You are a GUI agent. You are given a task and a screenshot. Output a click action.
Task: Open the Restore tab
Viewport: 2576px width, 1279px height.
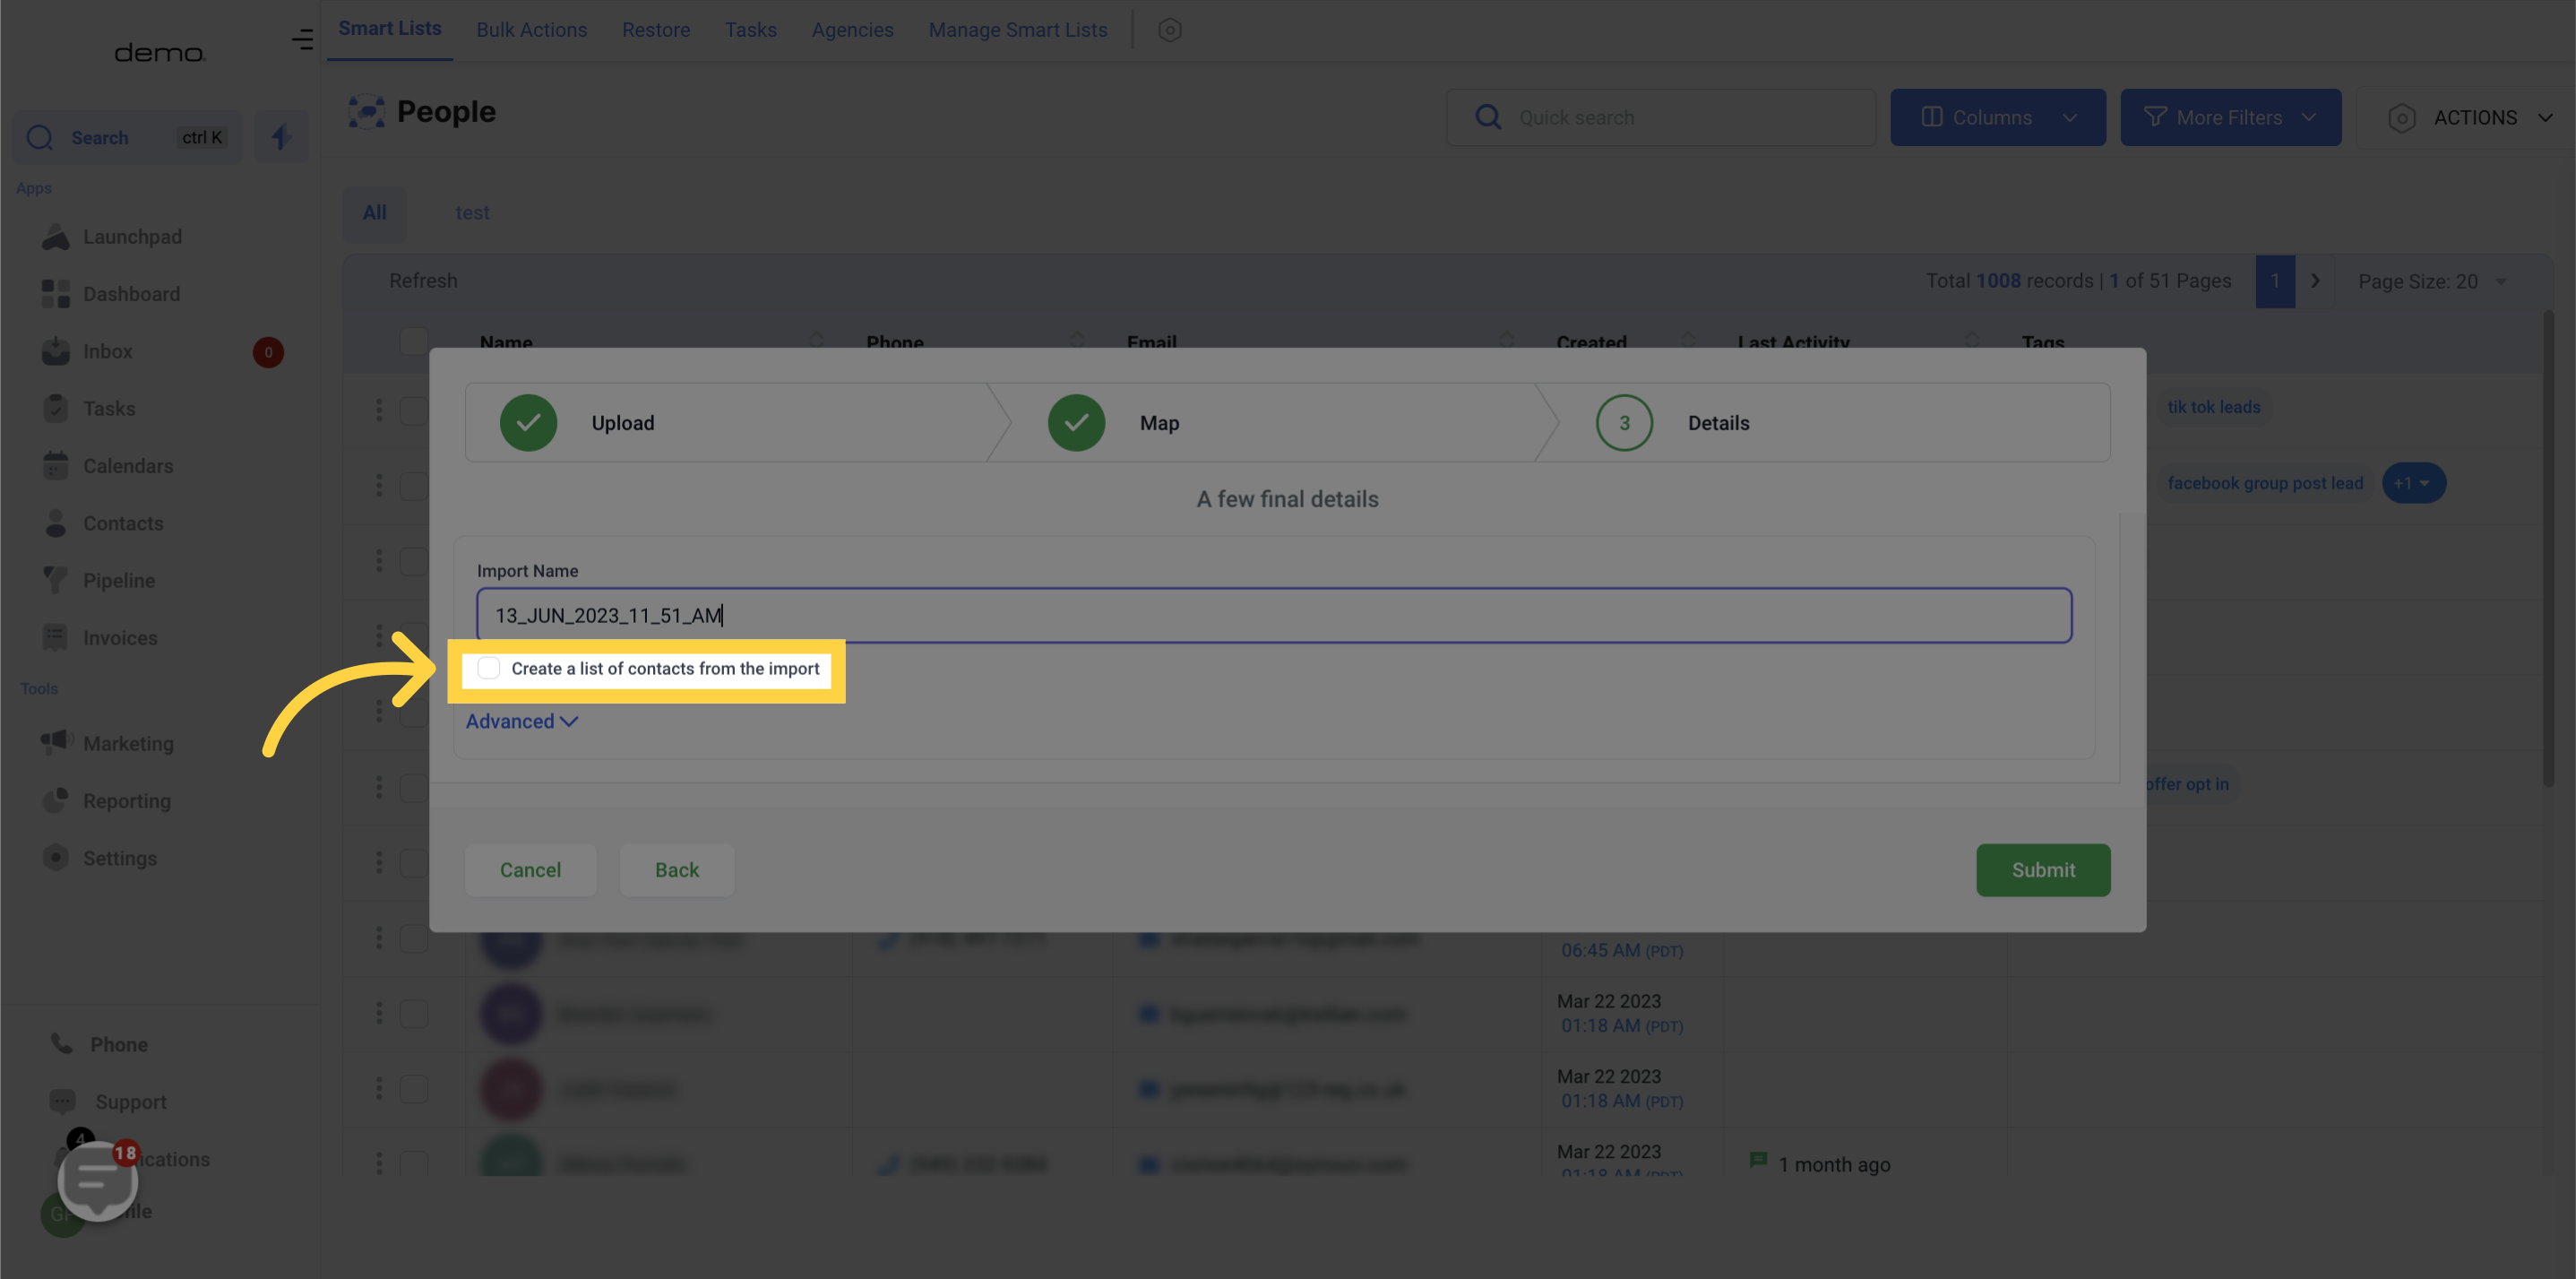coord(656,30)
